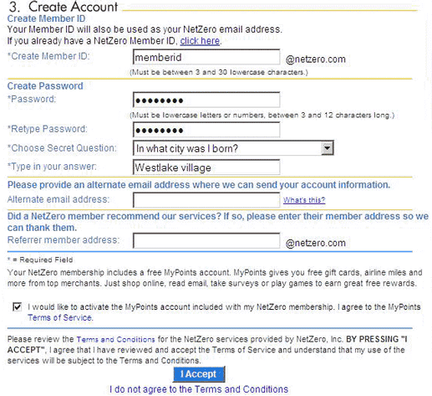The image size is (432, 396).
Task: Click the Create Member ID input field
Action: click(x=206, y=57)
